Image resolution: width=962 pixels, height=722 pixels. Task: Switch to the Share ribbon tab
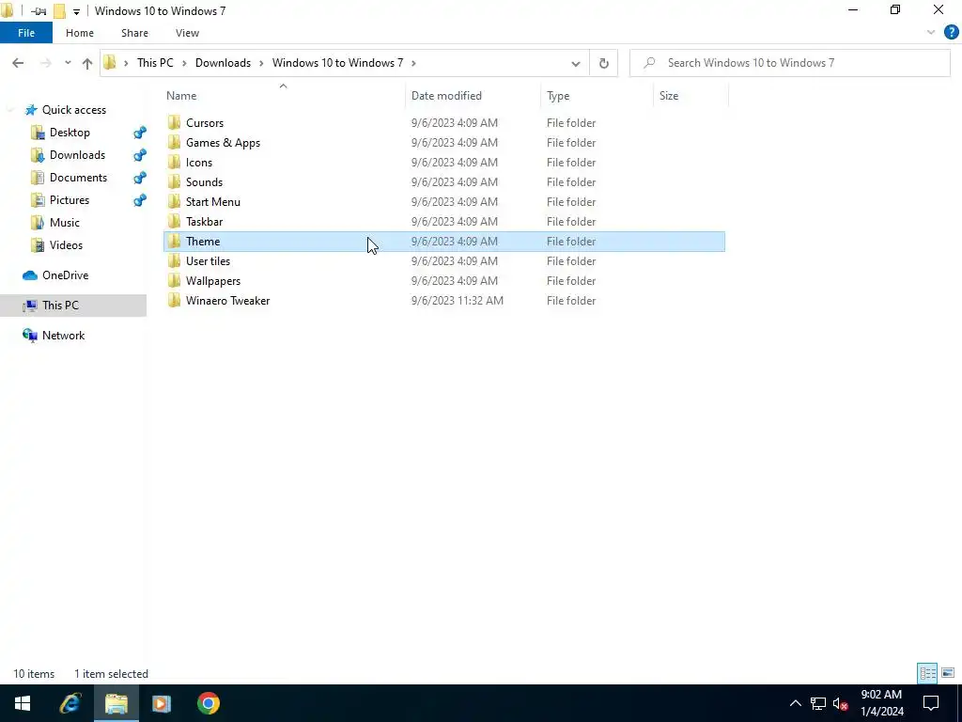134,33
